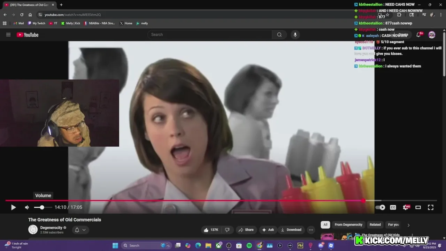Mute the video with speaker icon
The width and height of the screenshot is (446, 251).
(x=27, y=207)
